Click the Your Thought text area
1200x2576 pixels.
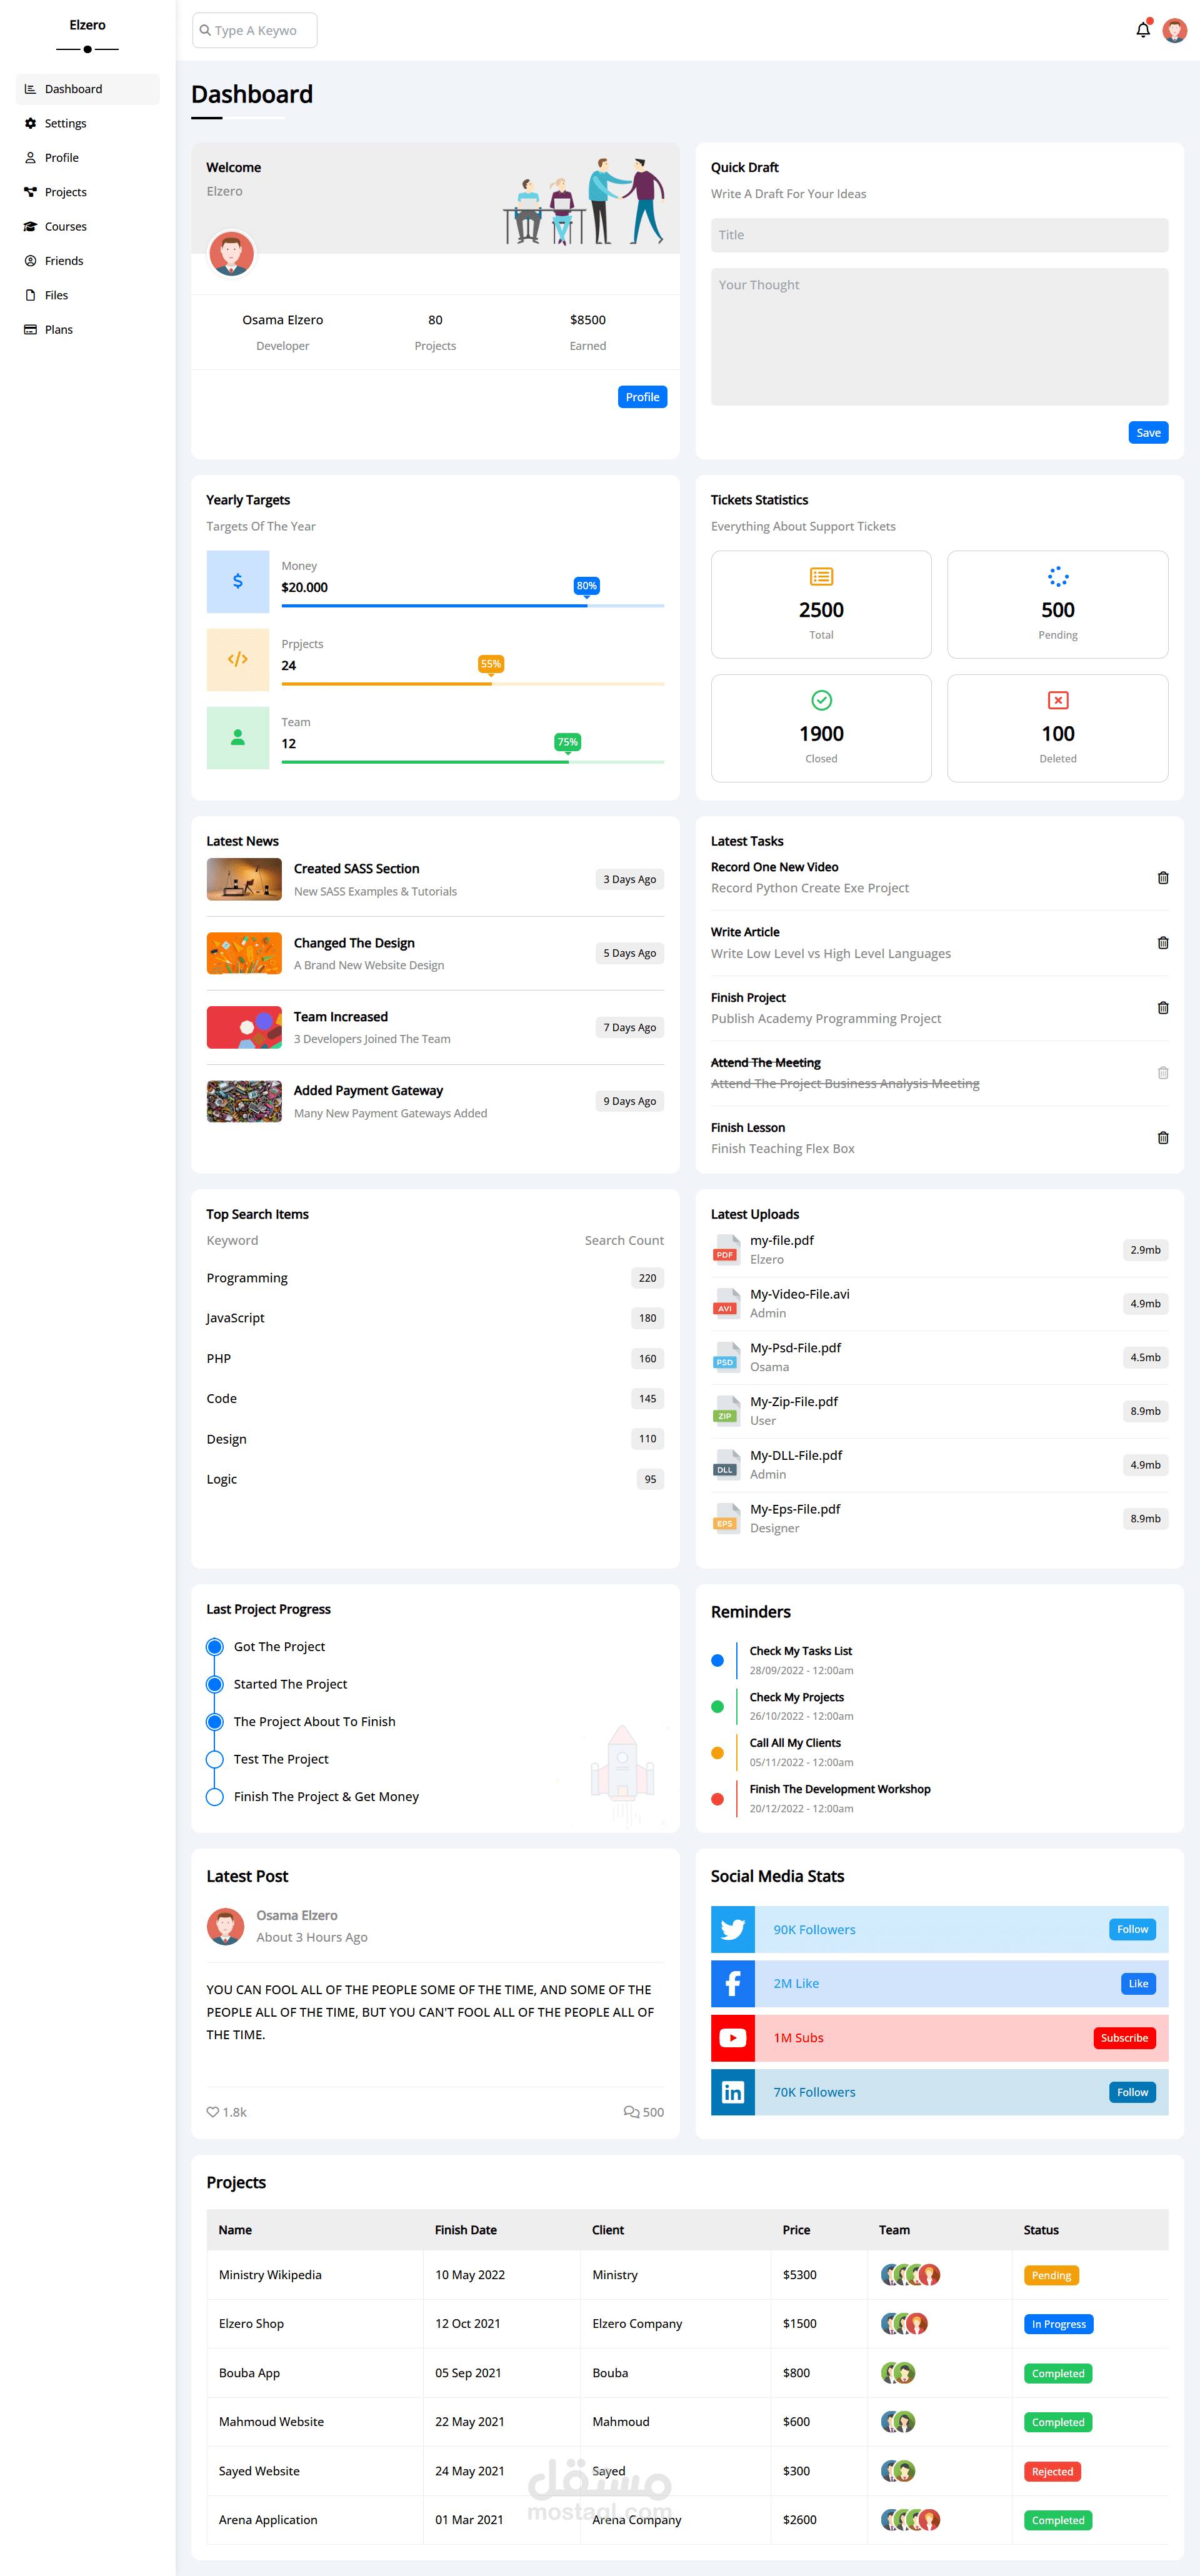pyautogui.click(x=939, y=336)
